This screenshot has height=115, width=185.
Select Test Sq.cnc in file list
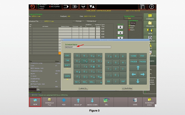(34, 87)
